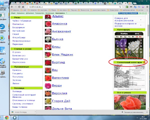Open download item options arrow
The image size is (150, 120).
click(35, 112)
